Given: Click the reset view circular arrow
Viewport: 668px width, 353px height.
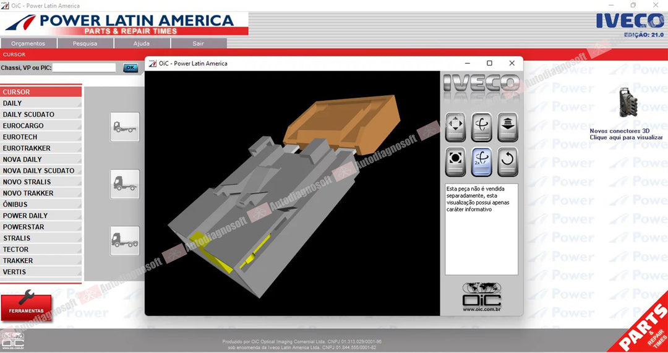Looking at the screenshot, I should tap(507, 162).
